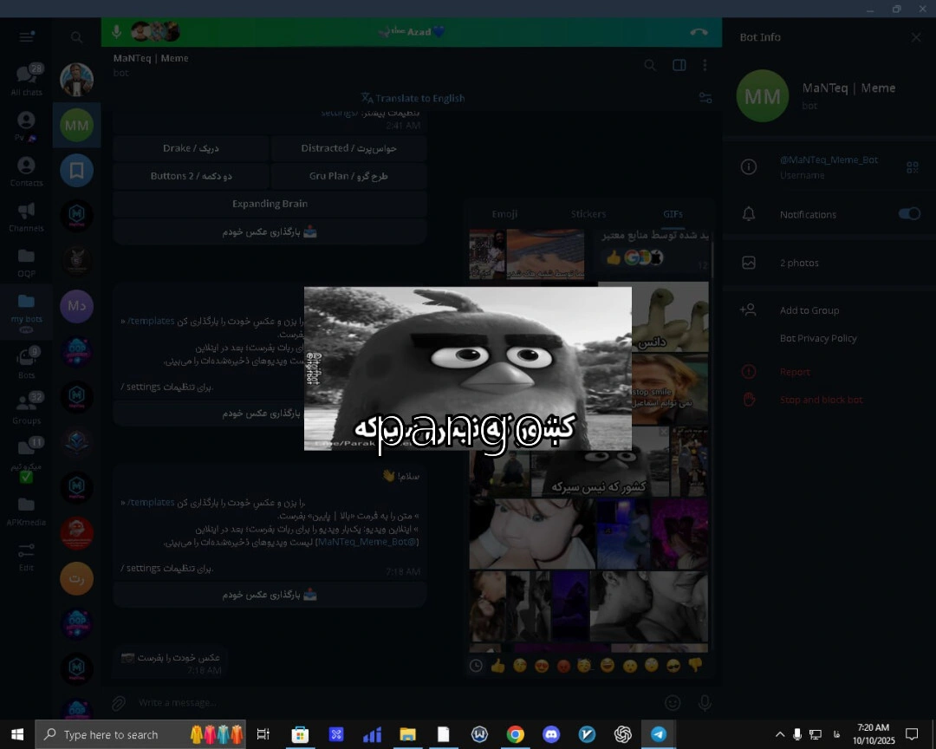Click the attach file paperclip icon
This screenshot has width=936, height=749.
pyautogui.click(x=120, y=702)
